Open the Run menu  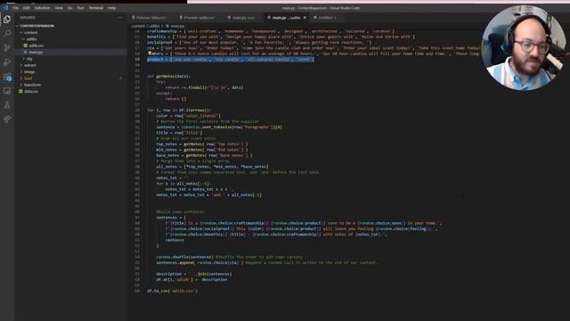point(80,8)
